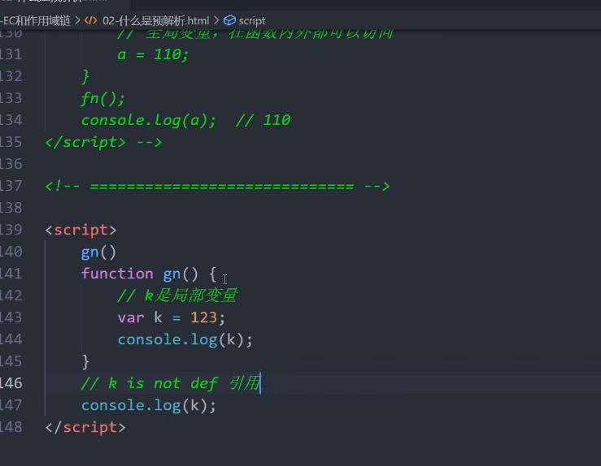Click line number 139
The height and width of the screenshot is (466, 601).
(x=11, y=230)
